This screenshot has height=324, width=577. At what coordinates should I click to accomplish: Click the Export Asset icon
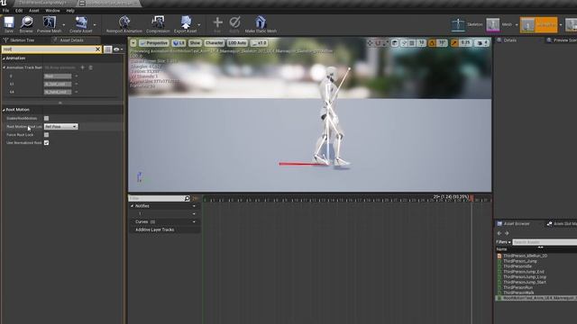(x=186, y=22)
